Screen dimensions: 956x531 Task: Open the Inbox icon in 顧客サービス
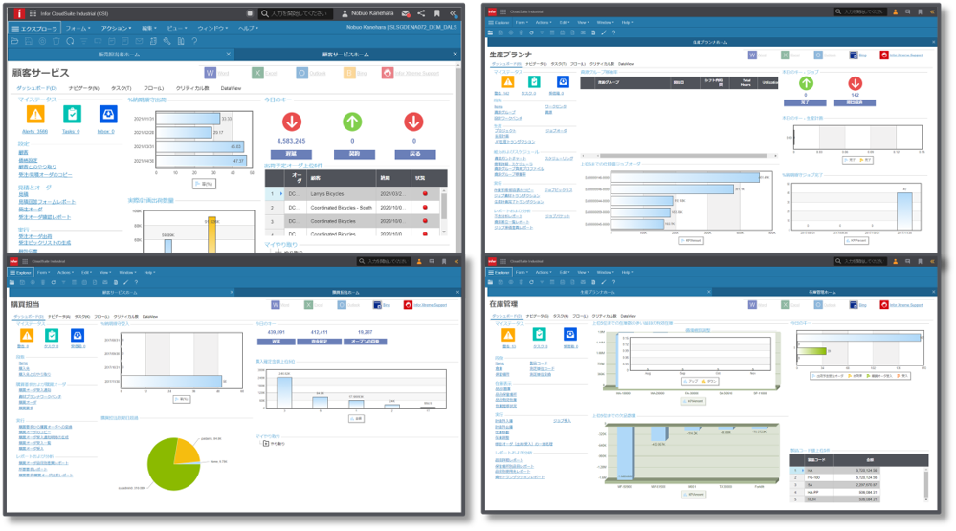coord(109,114)
